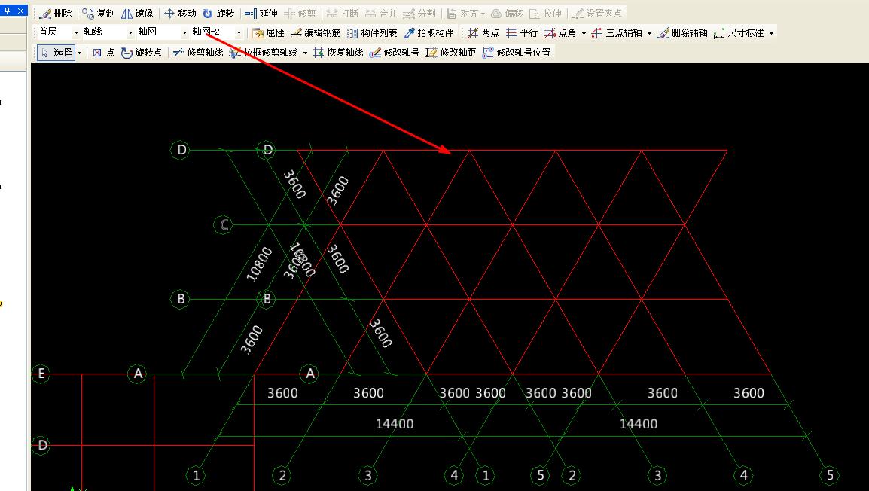Activate the 尺寸标注 (Dimension) tool
Viewport: 869px width, 491px height.
coord(739,32)
